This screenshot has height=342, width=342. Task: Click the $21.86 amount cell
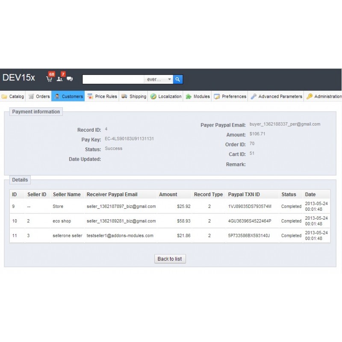pos(184,236)
